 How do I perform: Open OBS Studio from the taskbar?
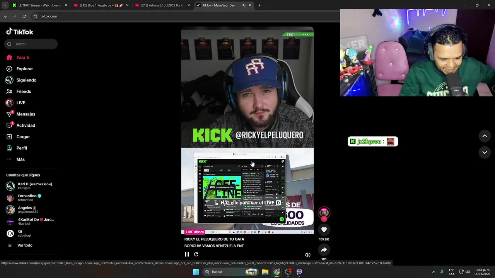288,272
